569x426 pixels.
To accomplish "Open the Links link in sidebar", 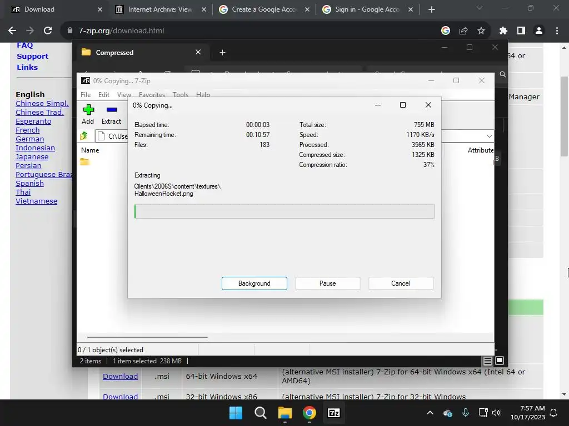I will point(27,67).
